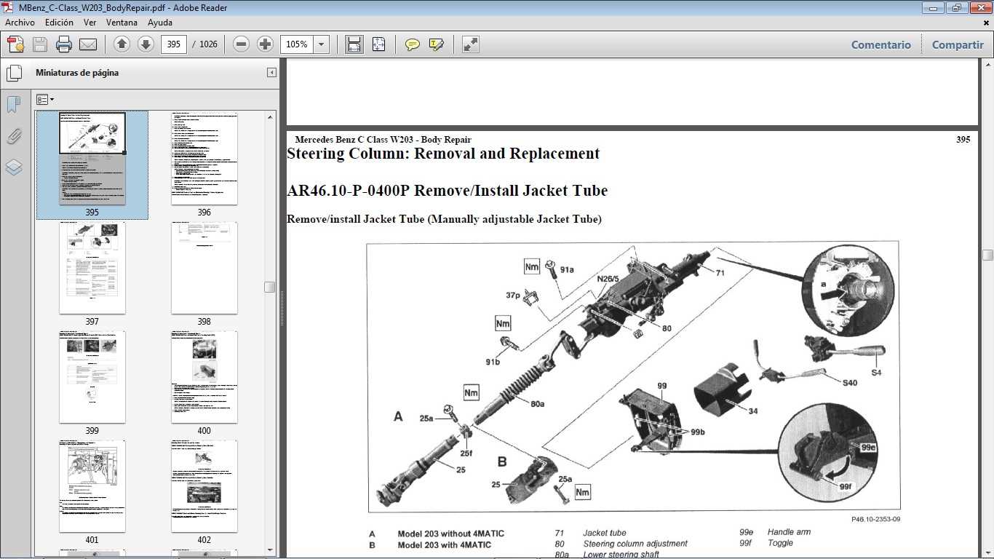The height and width of the screenshot is (559, 994).
Task: Collapse the thumbnails panel with the arrow
Action: coord(271,73)
